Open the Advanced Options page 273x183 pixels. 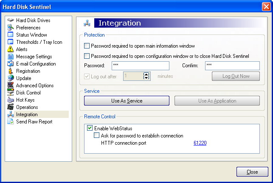coord(35,86)
